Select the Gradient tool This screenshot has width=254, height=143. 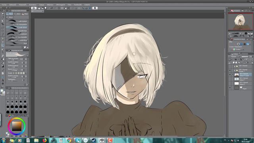[3, 66]
